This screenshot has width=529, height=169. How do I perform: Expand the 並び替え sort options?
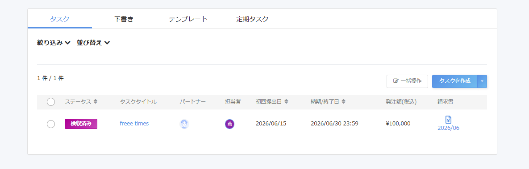[x=93, y=43]
